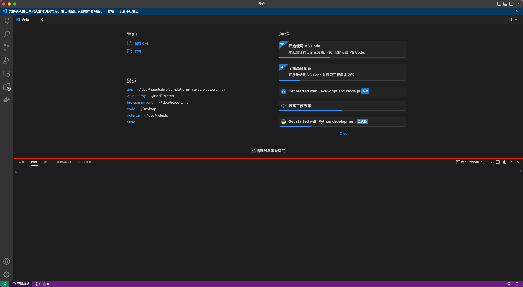Screen dimensions: 523x287
Task: Kill terminal with trash icon
Action: click(504, 162)
